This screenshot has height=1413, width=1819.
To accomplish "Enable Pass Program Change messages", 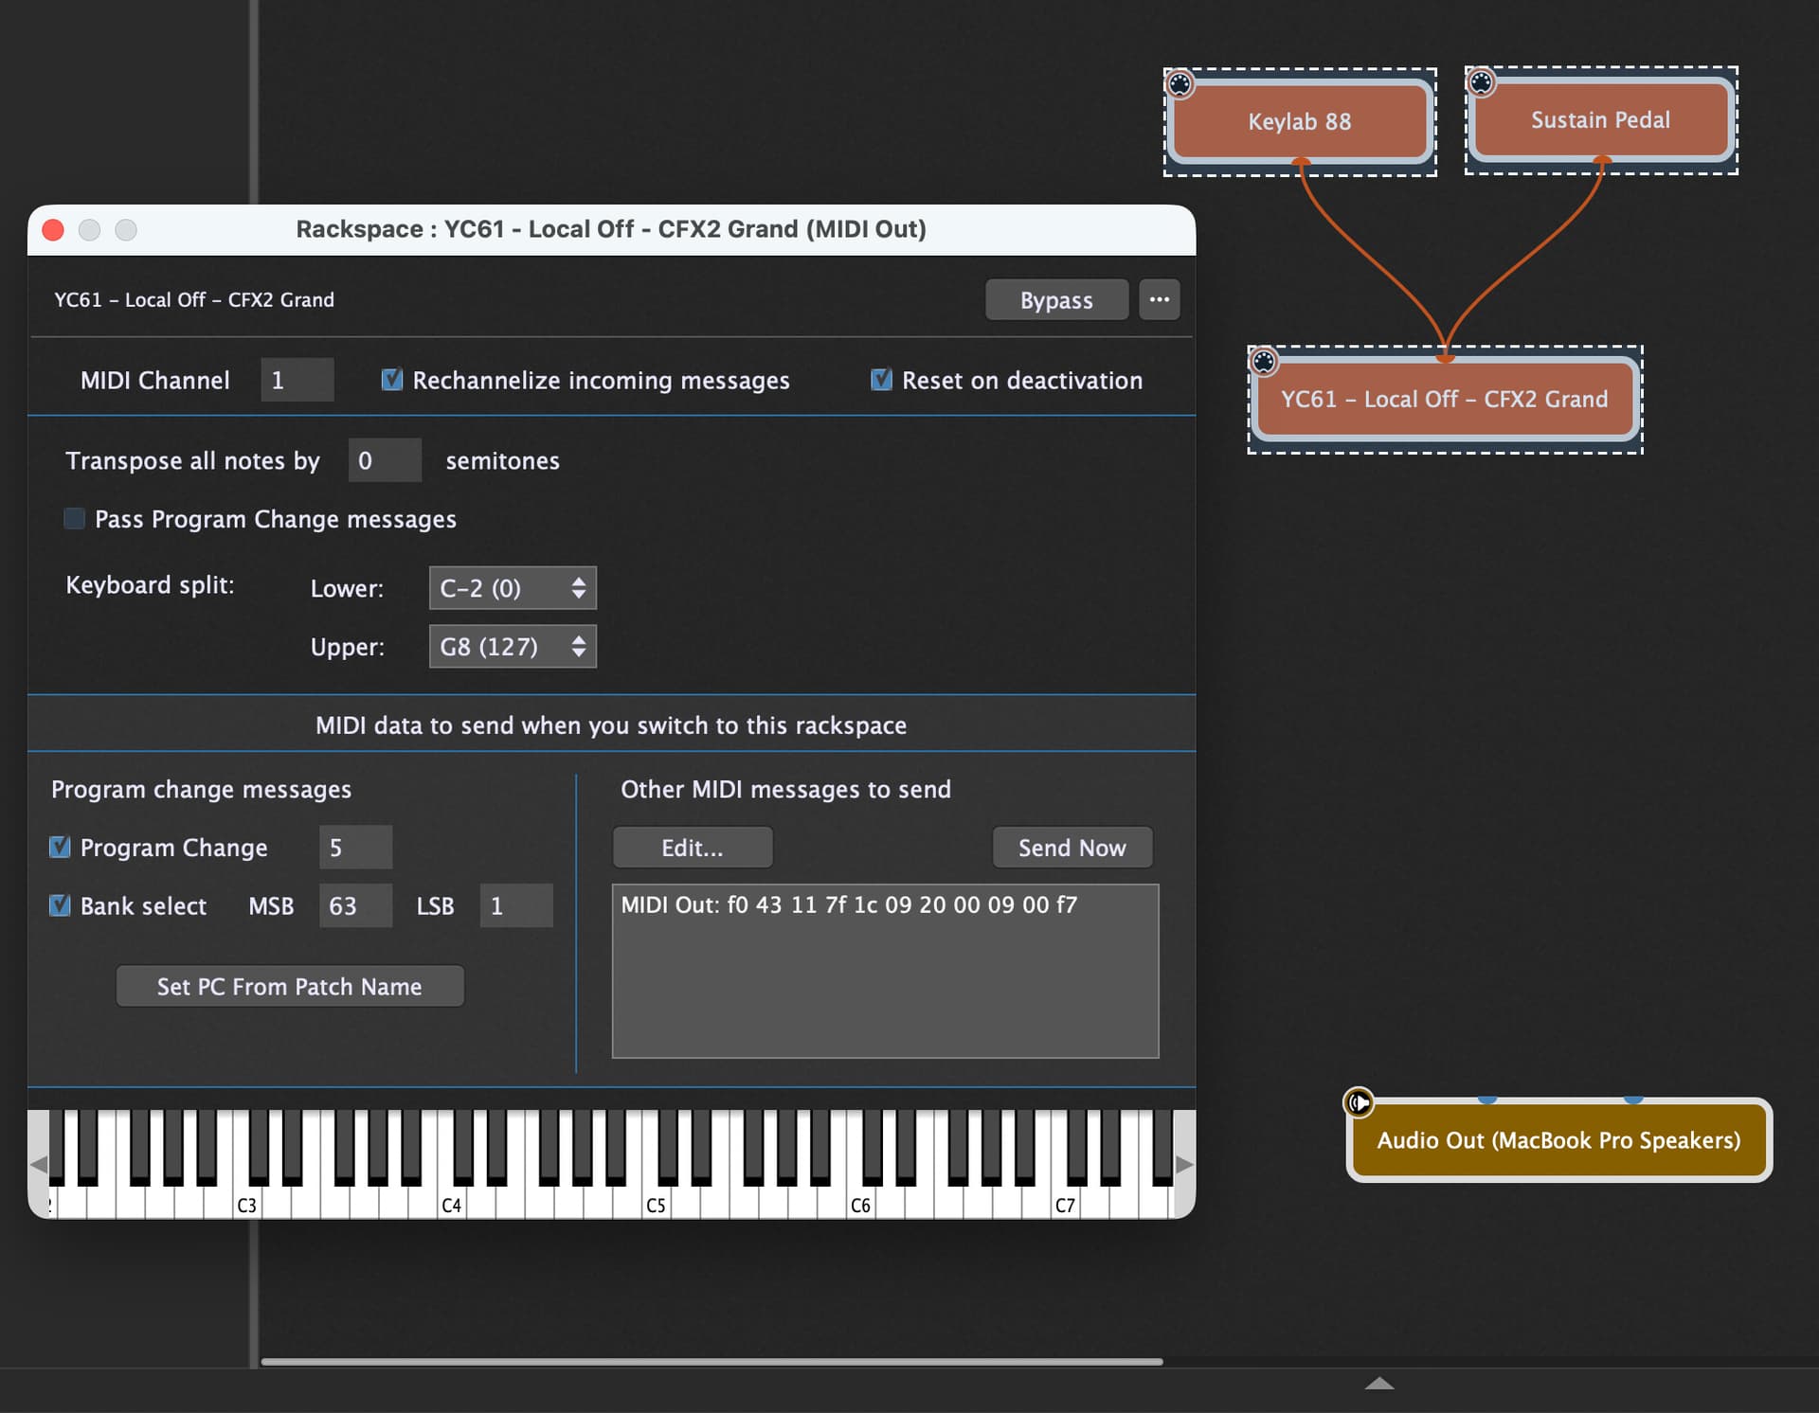I will (x=74, y=519).
